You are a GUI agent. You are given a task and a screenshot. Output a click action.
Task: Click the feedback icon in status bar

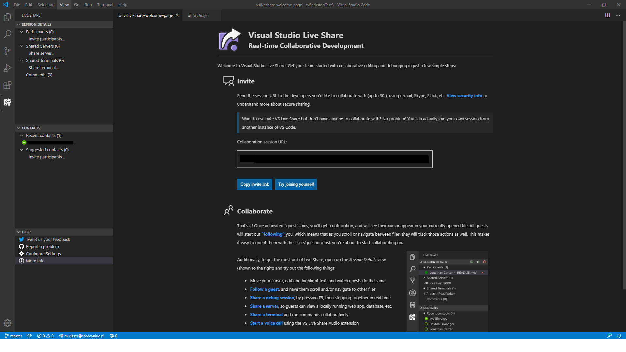(609, 336)
